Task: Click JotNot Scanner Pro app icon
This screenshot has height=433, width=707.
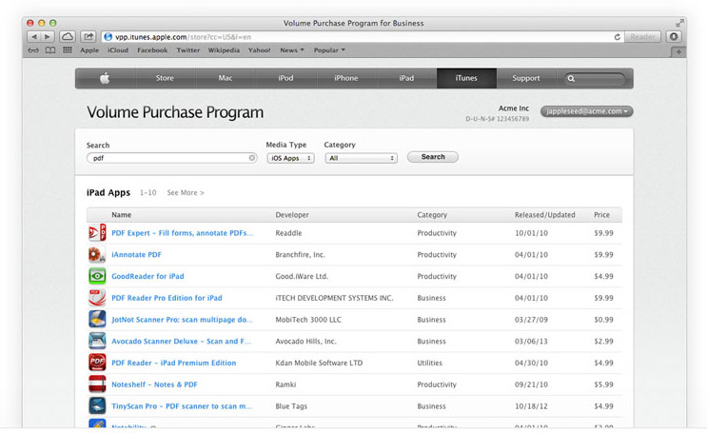Action: click(97, 320)
